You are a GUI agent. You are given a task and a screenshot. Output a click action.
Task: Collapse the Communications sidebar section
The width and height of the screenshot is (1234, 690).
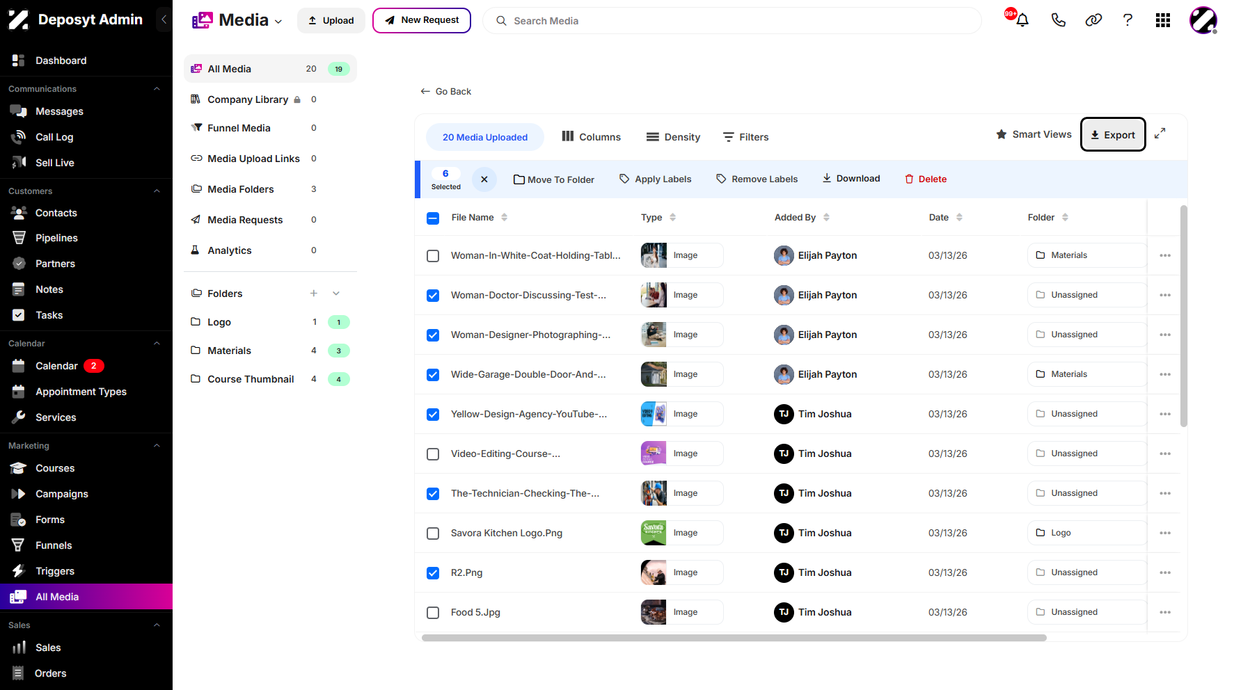pos(157,89)
